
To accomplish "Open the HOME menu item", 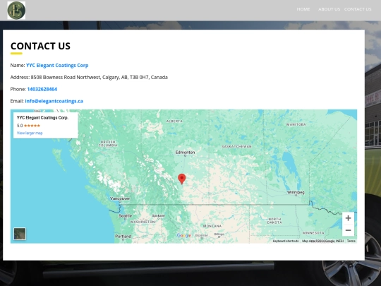I will (x=303, y=9).
